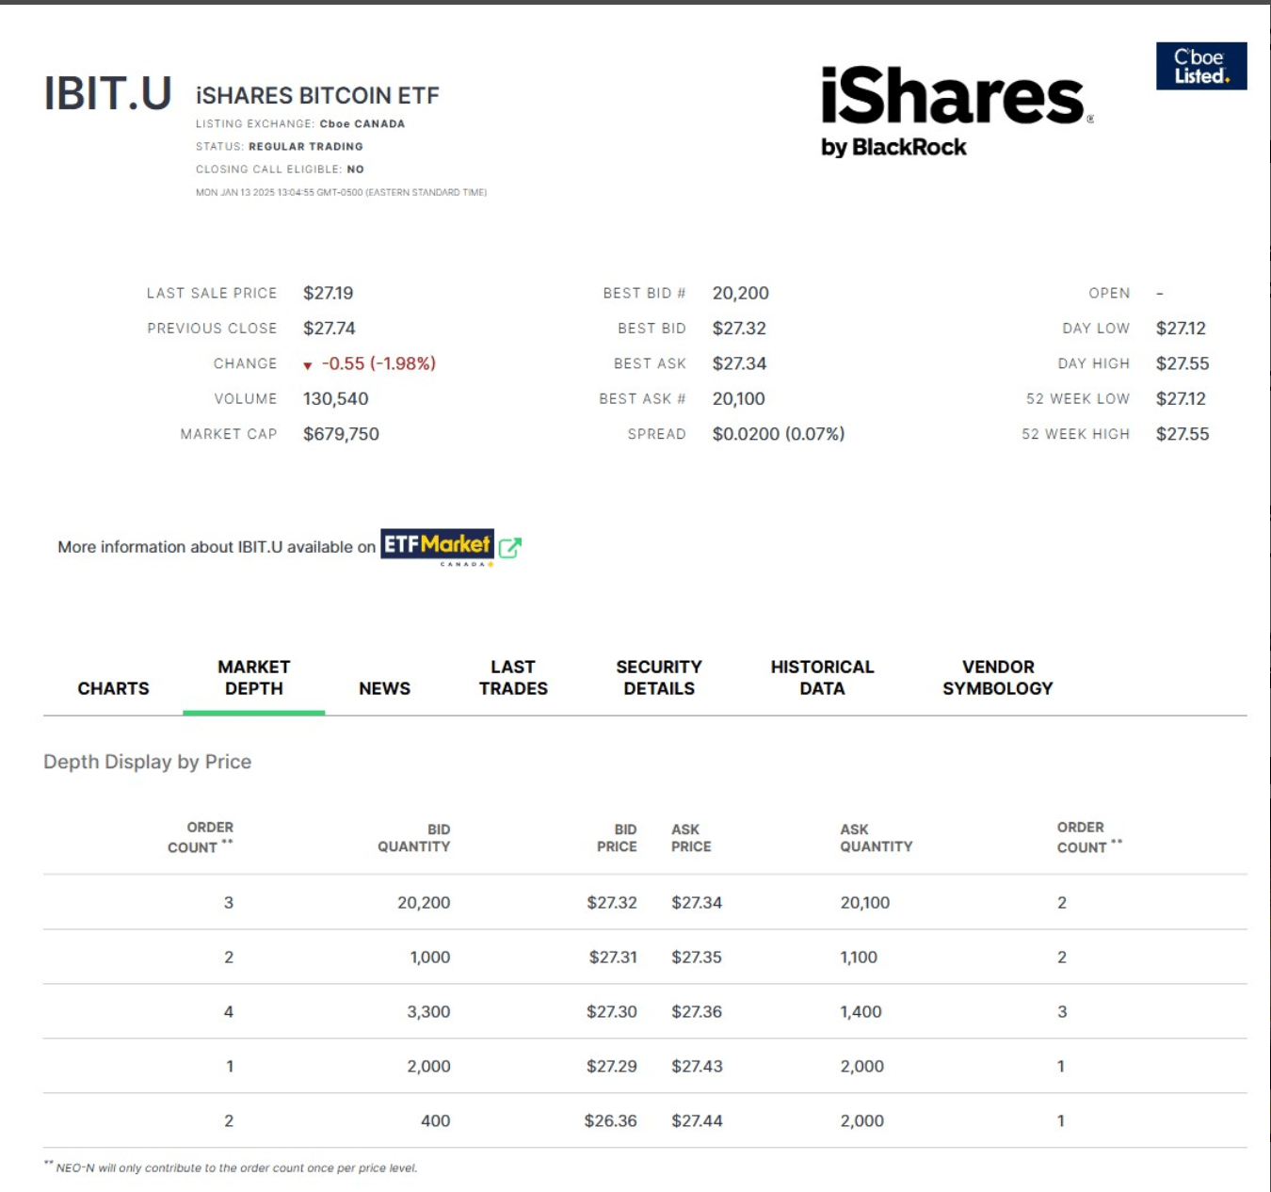The image size is (1271, 1192).
Task: Click the iSHARES BITCOIN ETF title
Action: pos(317,95)
